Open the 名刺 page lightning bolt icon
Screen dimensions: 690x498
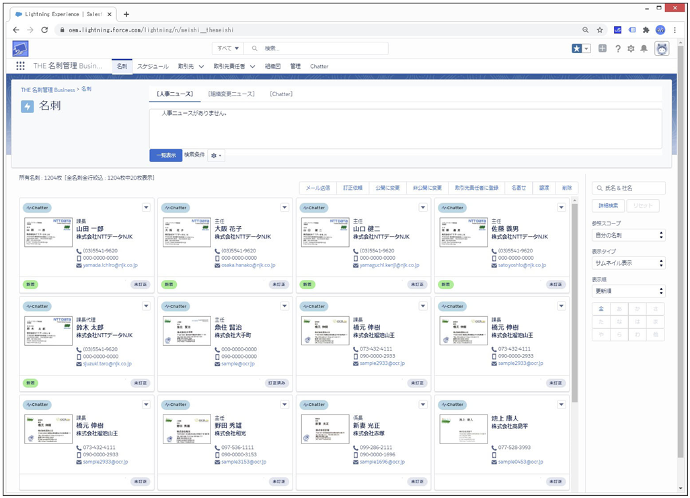coord(28,106)
